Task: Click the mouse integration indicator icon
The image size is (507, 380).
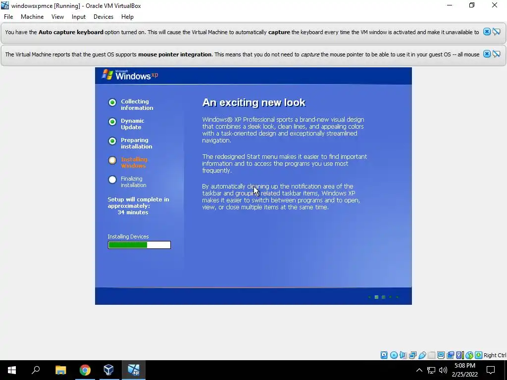Action: pos(469,355)
